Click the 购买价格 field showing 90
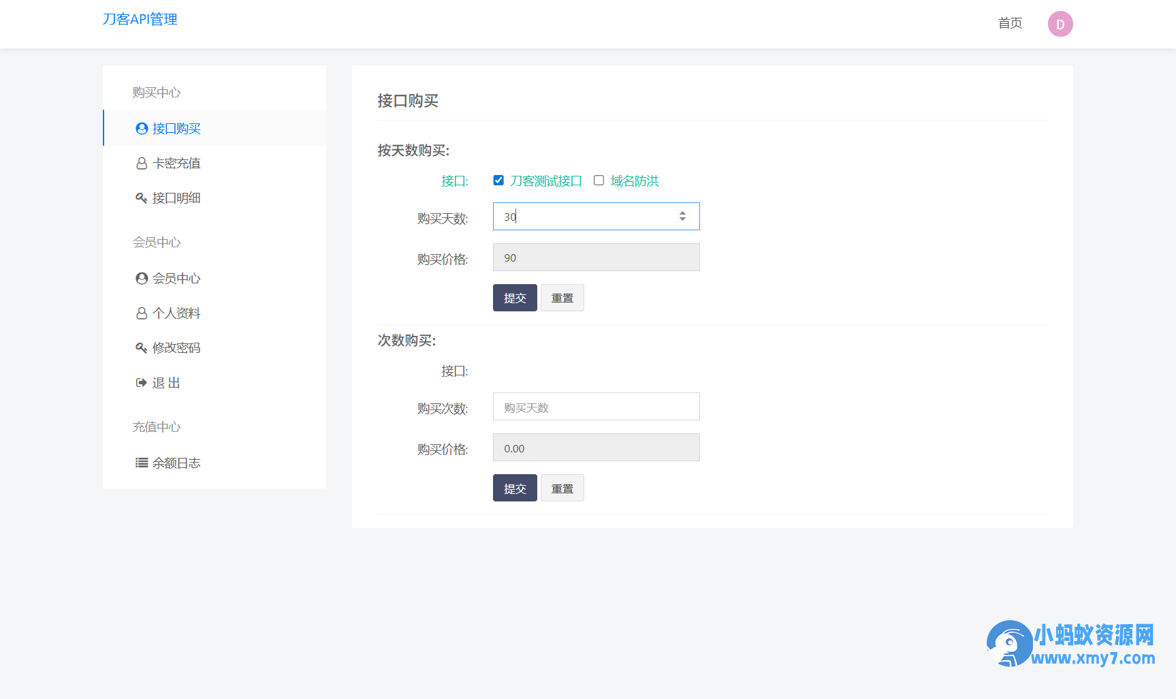1176x699 pixels. [596, 258]
